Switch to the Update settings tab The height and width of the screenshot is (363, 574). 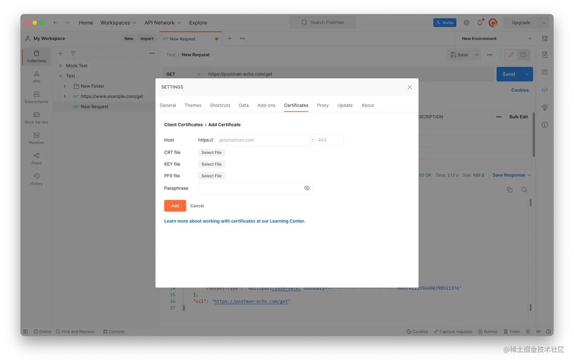(x=345, y=105)
